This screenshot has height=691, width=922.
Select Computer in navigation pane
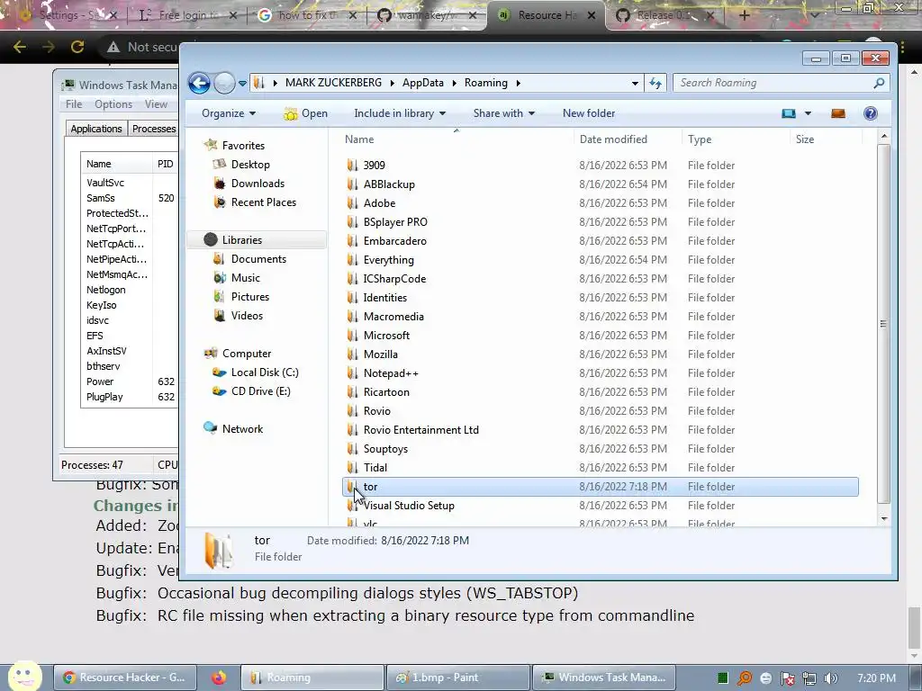click(247, 353)
